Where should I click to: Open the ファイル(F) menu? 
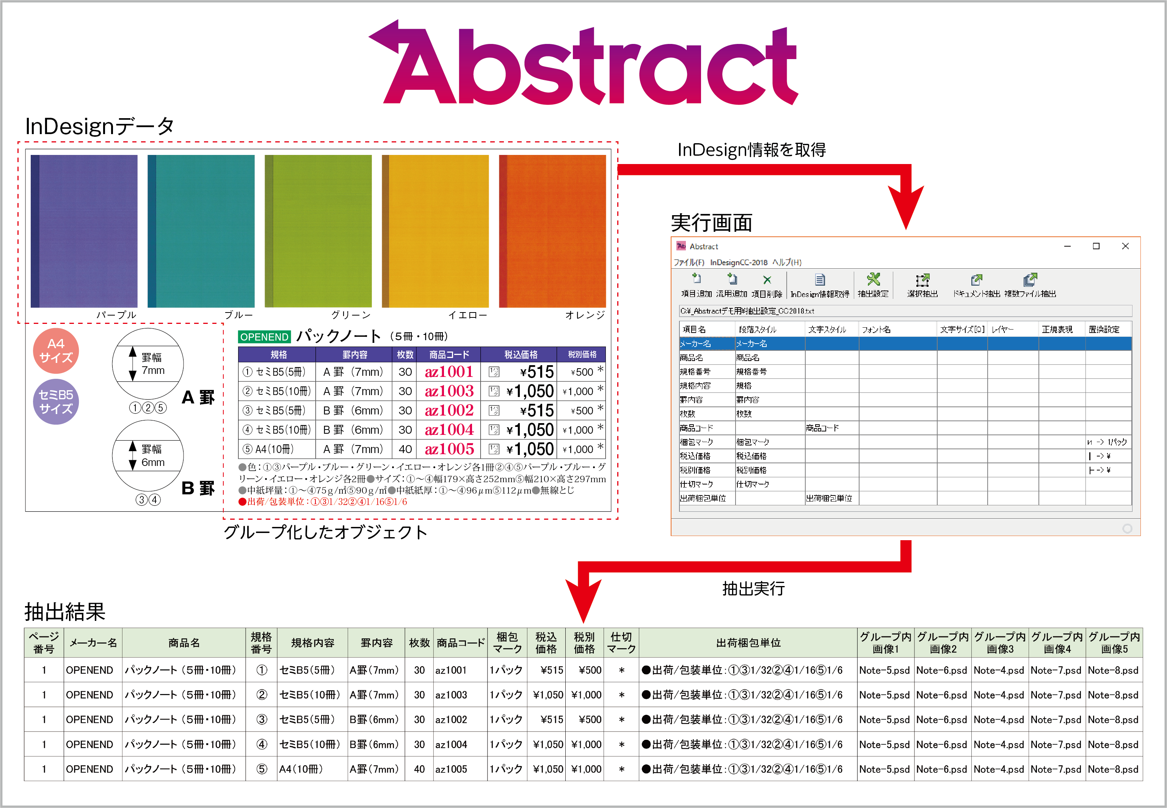[x=689, y=262]
